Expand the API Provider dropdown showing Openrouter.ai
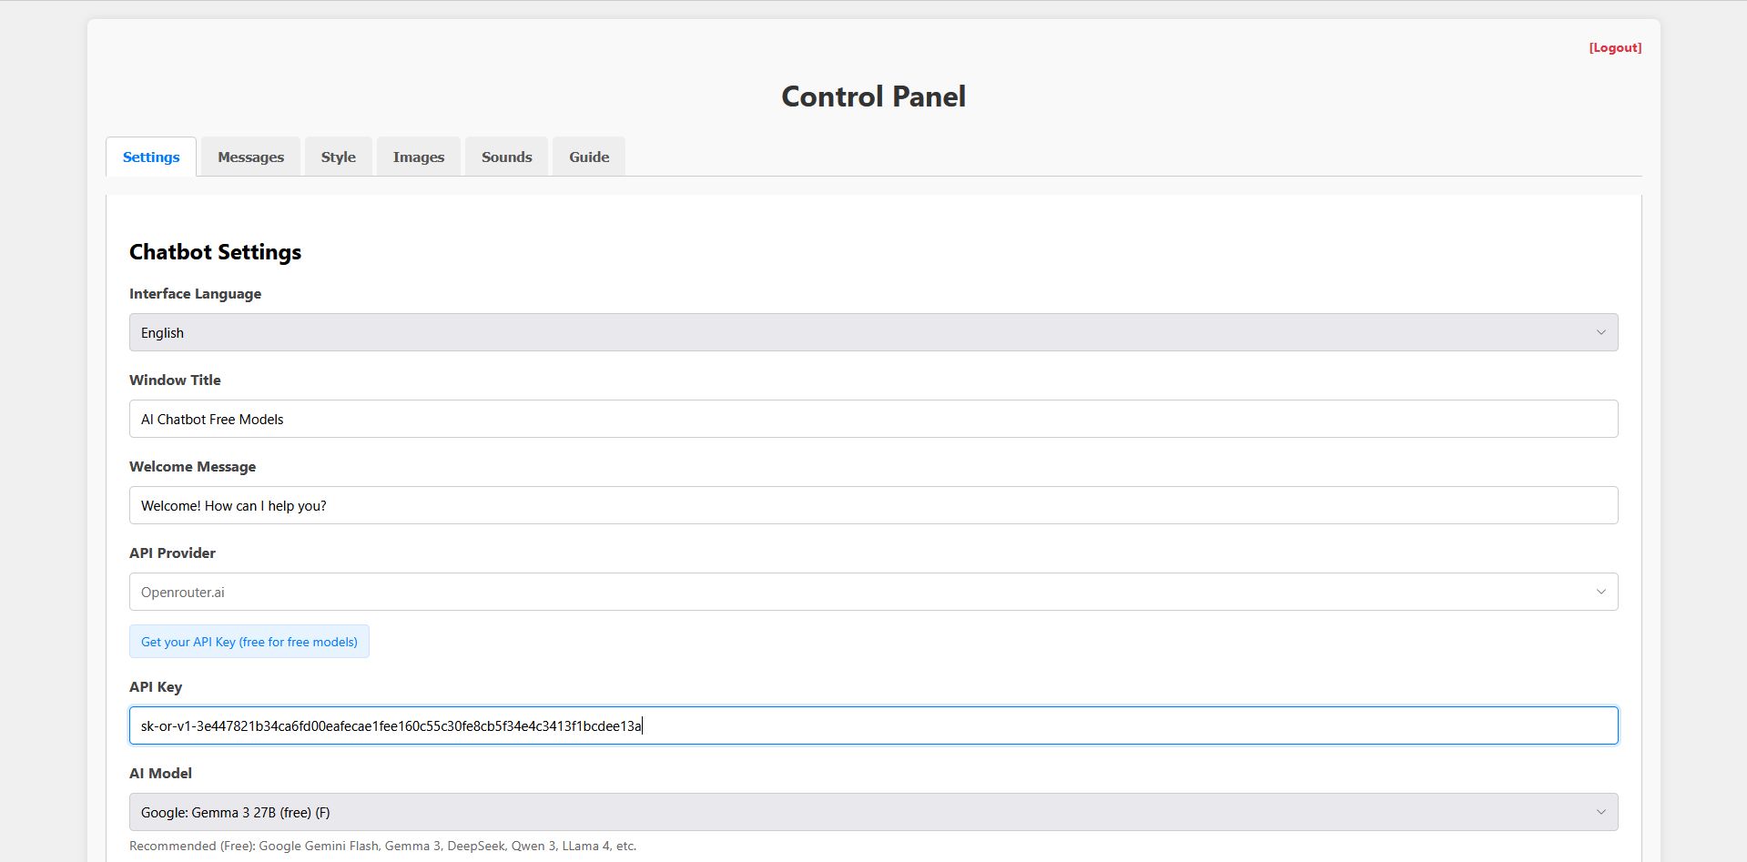The height and width of the screenshot is (862, 1747). (x=872, y=592)
